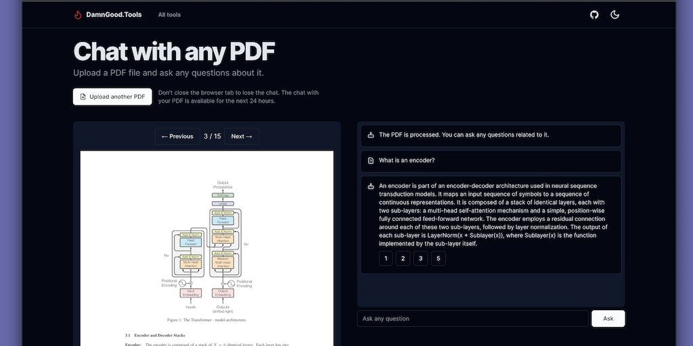Open the GitHub repository icon
This screenshot has width=693, height=346.
pyautogui.click(x=594, y=15)
